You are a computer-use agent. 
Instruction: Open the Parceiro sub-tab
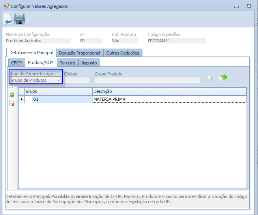pyautogui.click(x=67, y=63)
